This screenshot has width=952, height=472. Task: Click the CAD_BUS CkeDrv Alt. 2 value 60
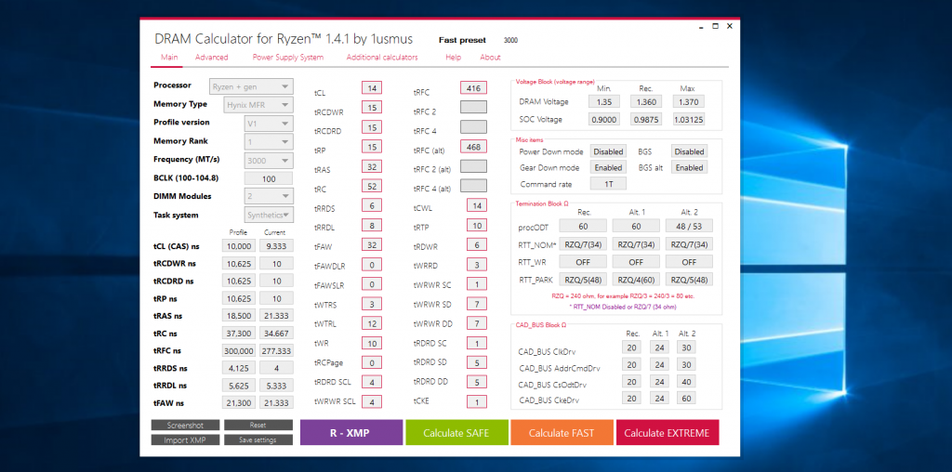tap(687, 399)
